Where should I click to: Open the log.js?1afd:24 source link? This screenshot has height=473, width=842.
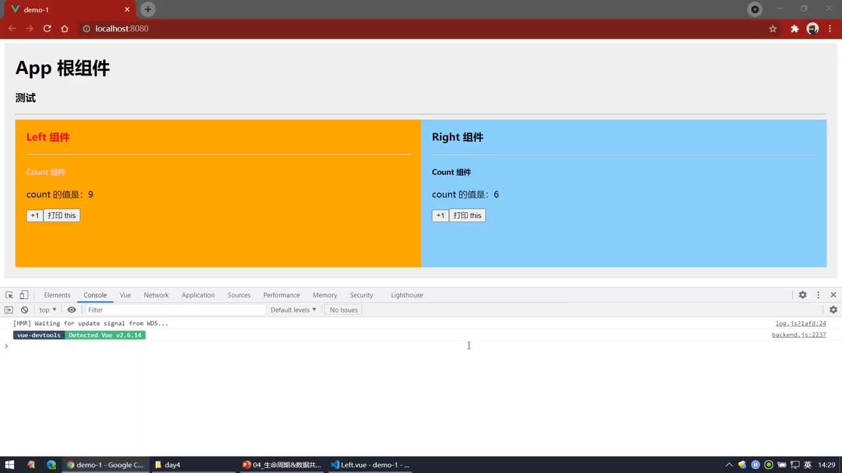pos(801,323)
